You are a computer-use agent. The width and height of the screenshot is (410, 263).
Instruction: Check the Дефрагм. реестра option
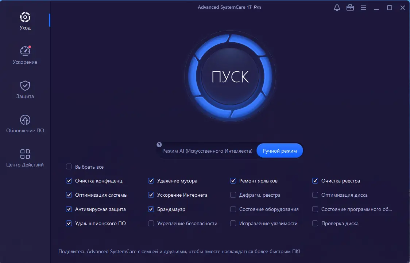click(233, 195)
